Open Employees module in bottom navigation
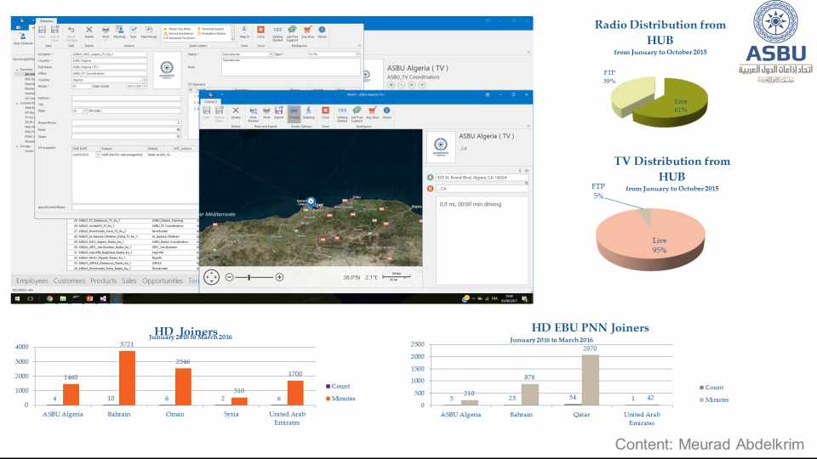 (x=31, y=281)
